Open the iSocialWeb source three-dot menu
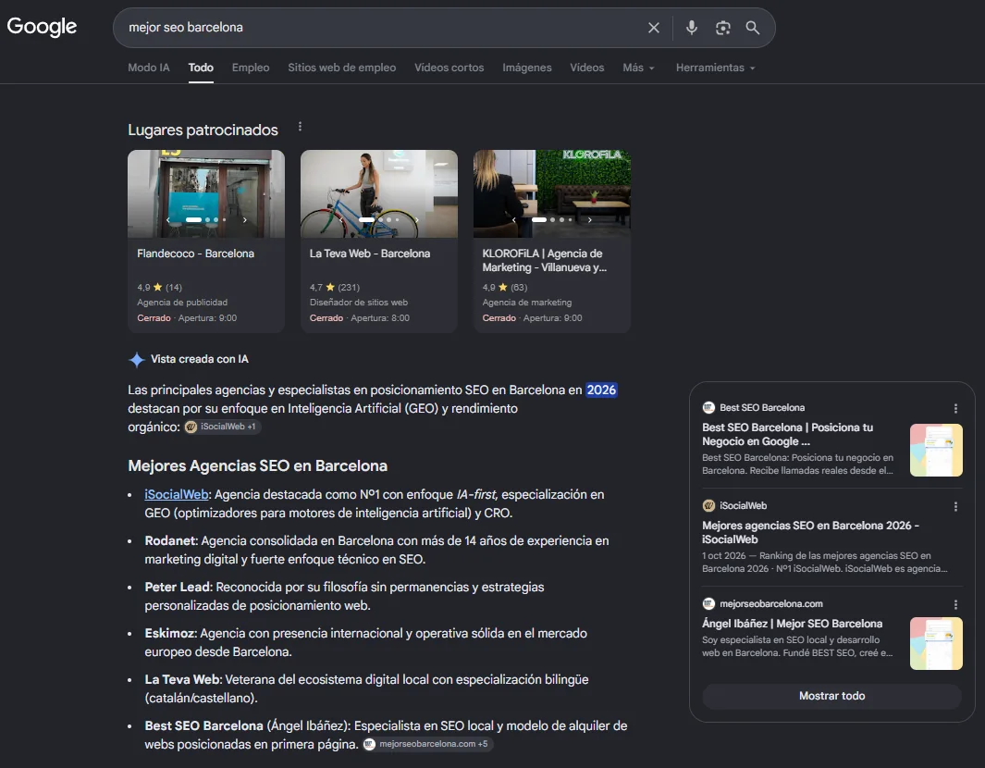Screen dimensions: 985x768 955,506
